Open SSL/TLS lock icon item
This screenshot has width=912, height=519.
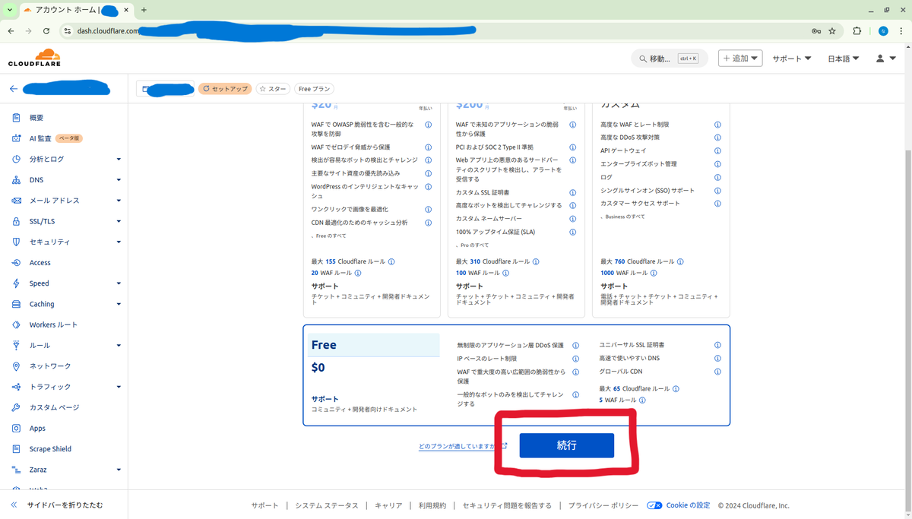tap(16, 221)
